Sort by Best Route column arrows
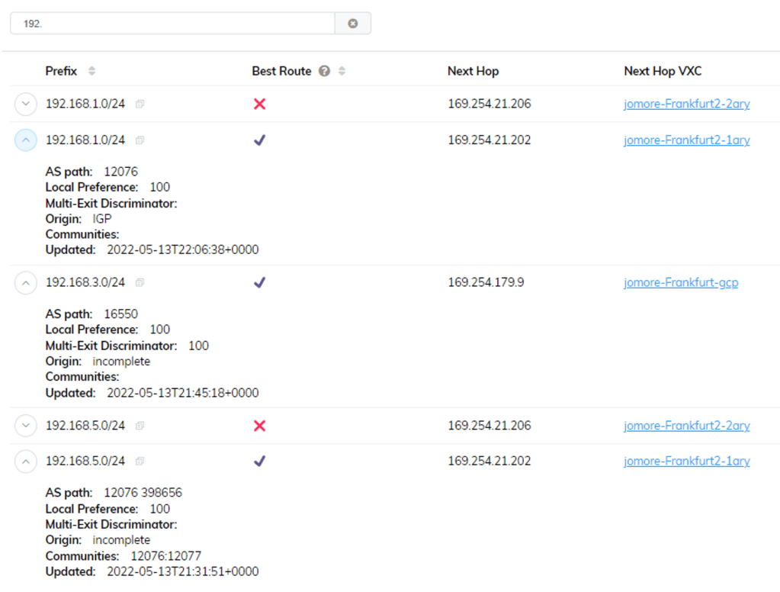Image resolution: width=780 pixels, height=592 pixels. 342,71
